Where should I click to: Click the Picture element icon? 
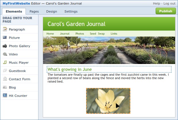[x=5, y=37]
